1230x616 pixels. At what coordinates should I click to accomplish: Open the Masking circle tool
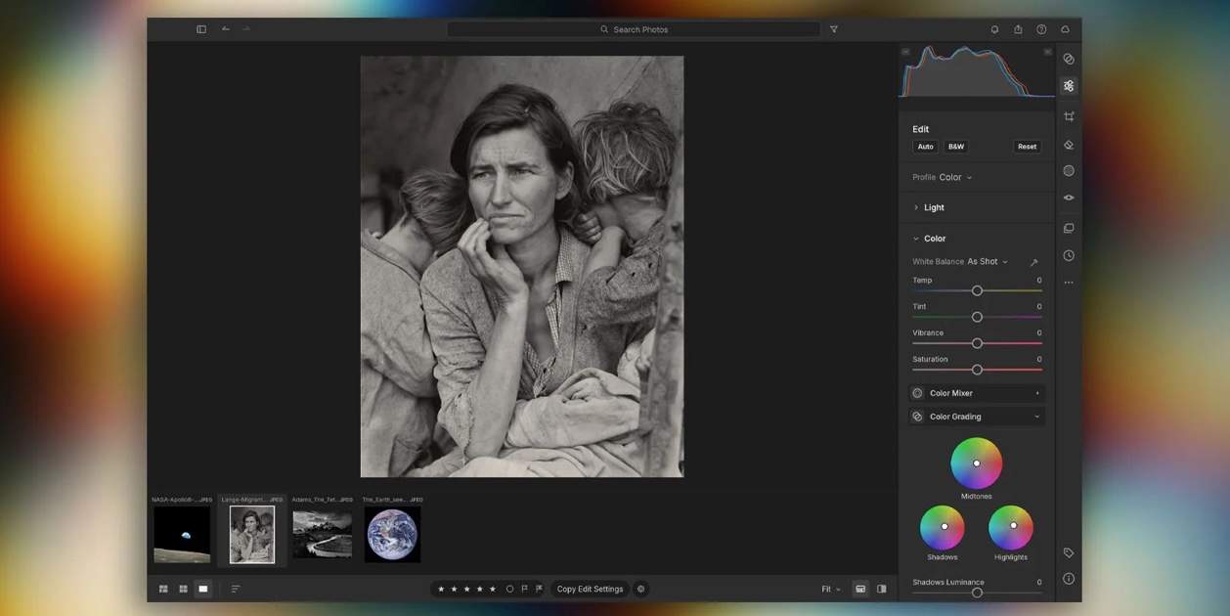(x=1069, y=171)
